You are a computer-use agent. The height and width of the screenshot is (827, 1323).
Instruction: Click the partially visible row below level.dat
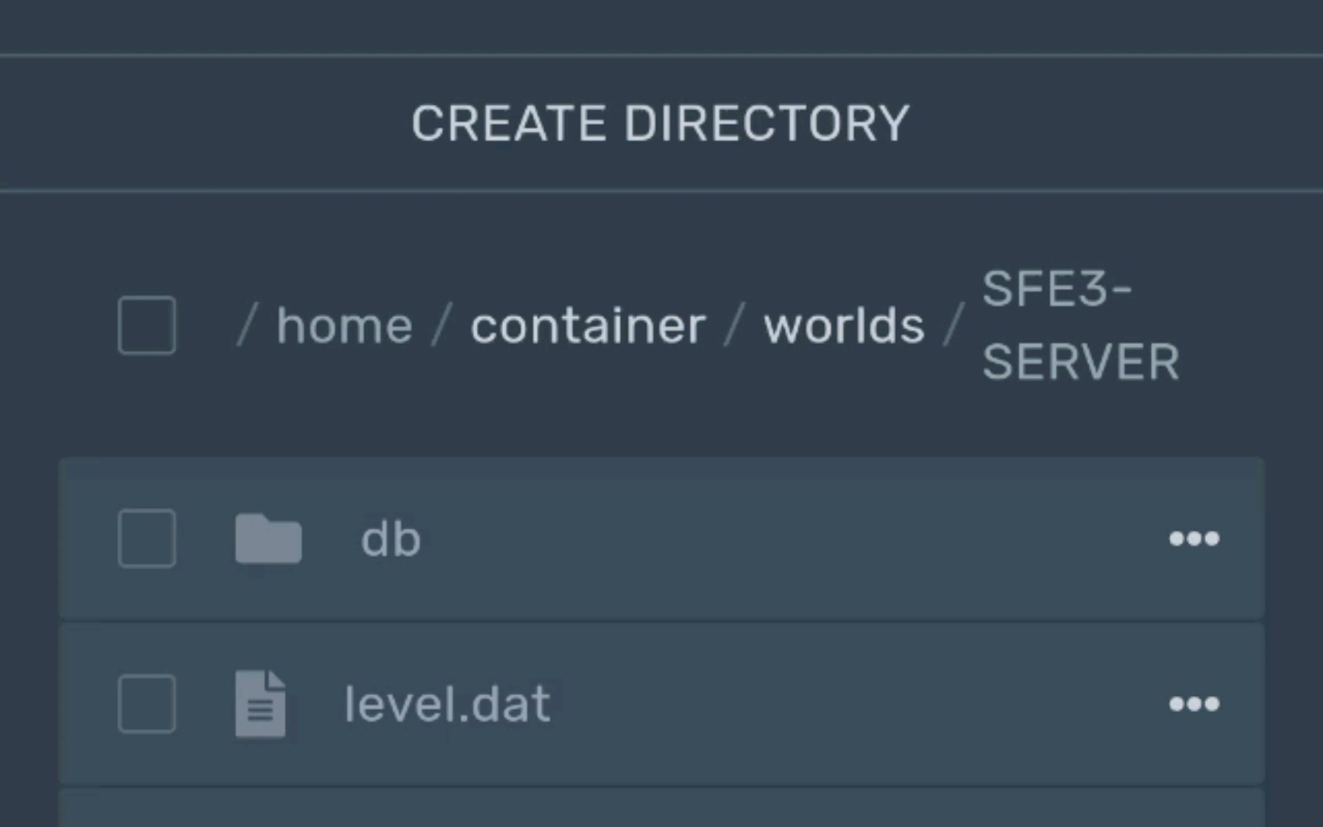661,809
